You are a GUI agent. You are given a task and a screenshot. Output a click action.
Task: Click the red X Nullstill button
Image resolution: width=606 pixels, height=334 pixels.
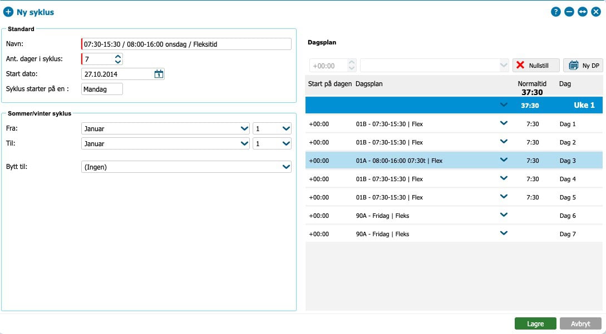[x=536, y=66]
